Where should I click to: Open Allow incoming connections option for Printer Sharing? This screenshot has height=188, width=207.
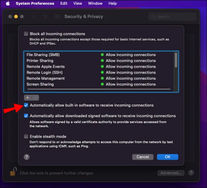(131, 60)
